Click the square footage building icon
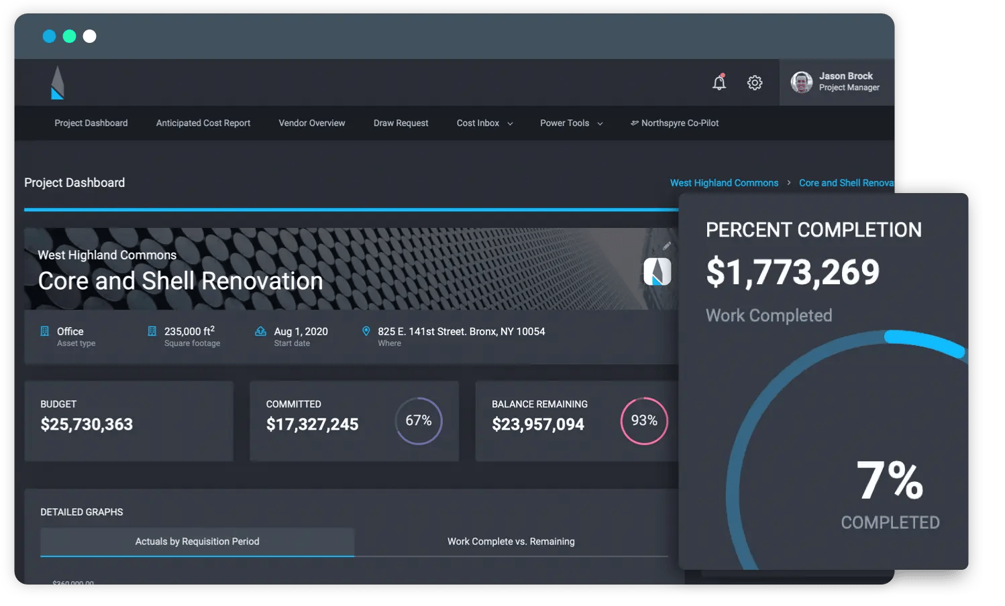 coord(152,331)
